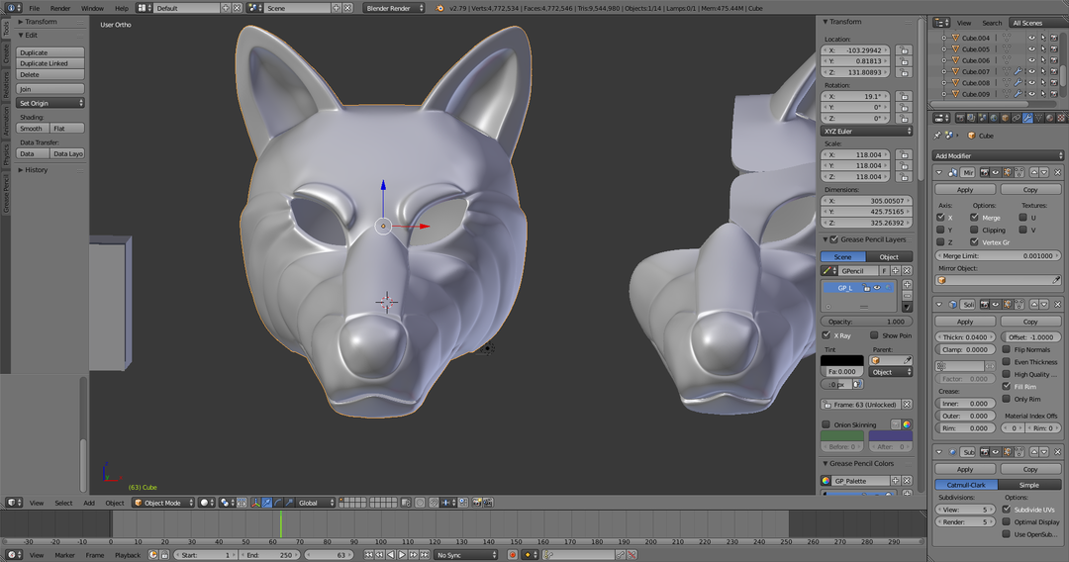Screen dimensions: 1069x562
Task: Open the Render menu in top bar
Action: point(60,8)
